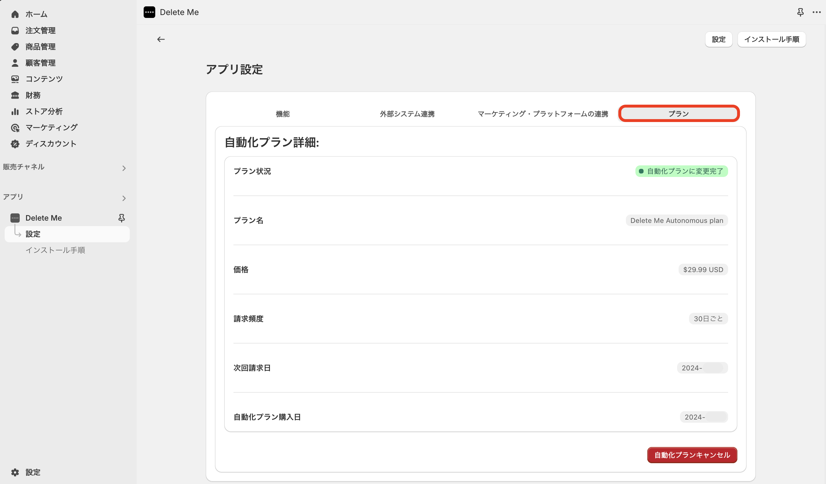
Task: Click the top-right インストール手順 button
Action: point(772,39)
